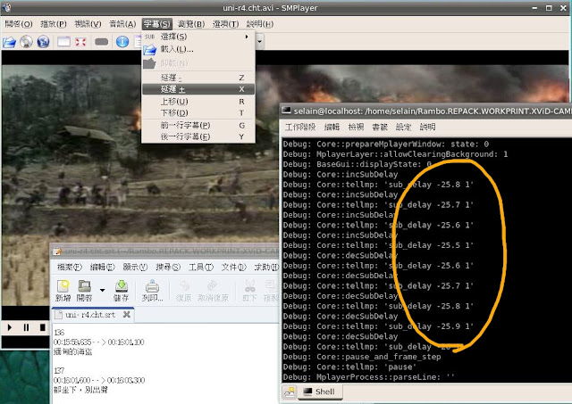Open the toolbar dropdown arrow right of the subtitle menu
Image resolution: width=572 pixels, height=404 pixels.
[260, 42]
